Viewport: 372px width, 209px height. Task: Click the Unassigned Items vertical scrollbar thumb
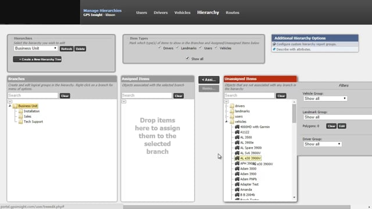click(294, 113)
